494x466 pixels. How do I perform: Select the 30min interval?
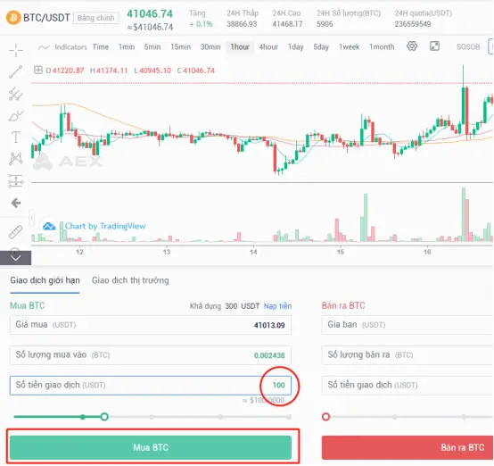pos(210,47)
